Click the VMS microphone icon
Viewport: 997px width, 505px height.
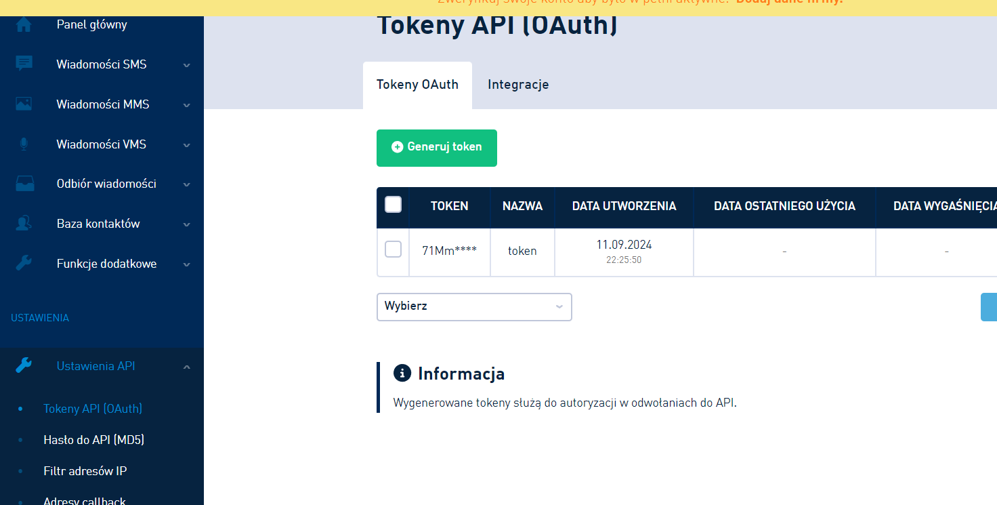pos(24,144)
